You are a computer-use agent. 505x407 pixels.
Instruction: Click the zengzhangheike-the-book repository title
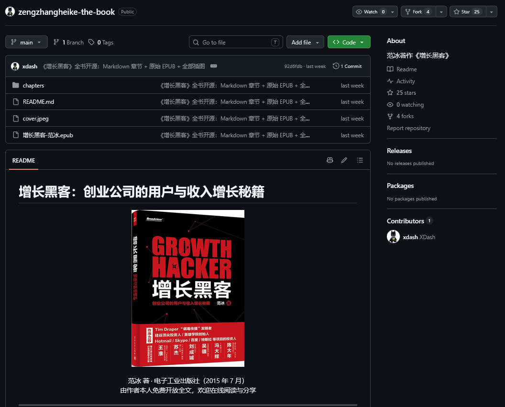(x=66, y=12)
